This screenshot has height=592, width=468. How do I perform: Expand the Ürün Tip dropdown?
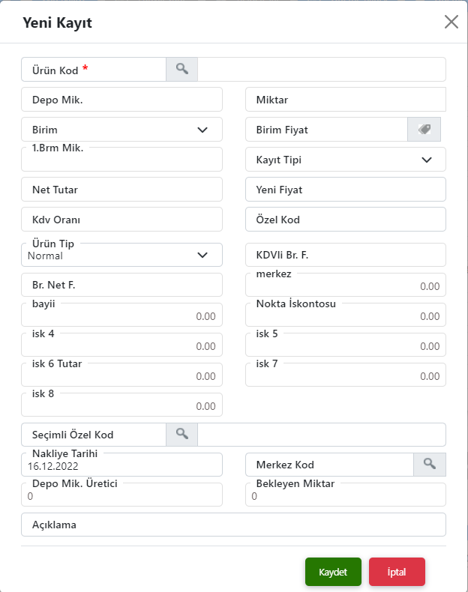point(202,255)
